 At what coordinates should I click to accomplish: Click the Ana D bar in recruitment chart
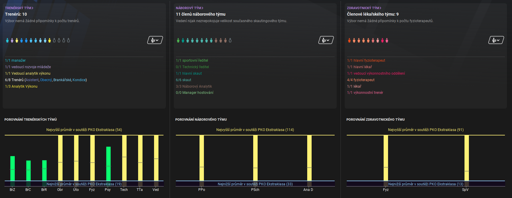309,160
